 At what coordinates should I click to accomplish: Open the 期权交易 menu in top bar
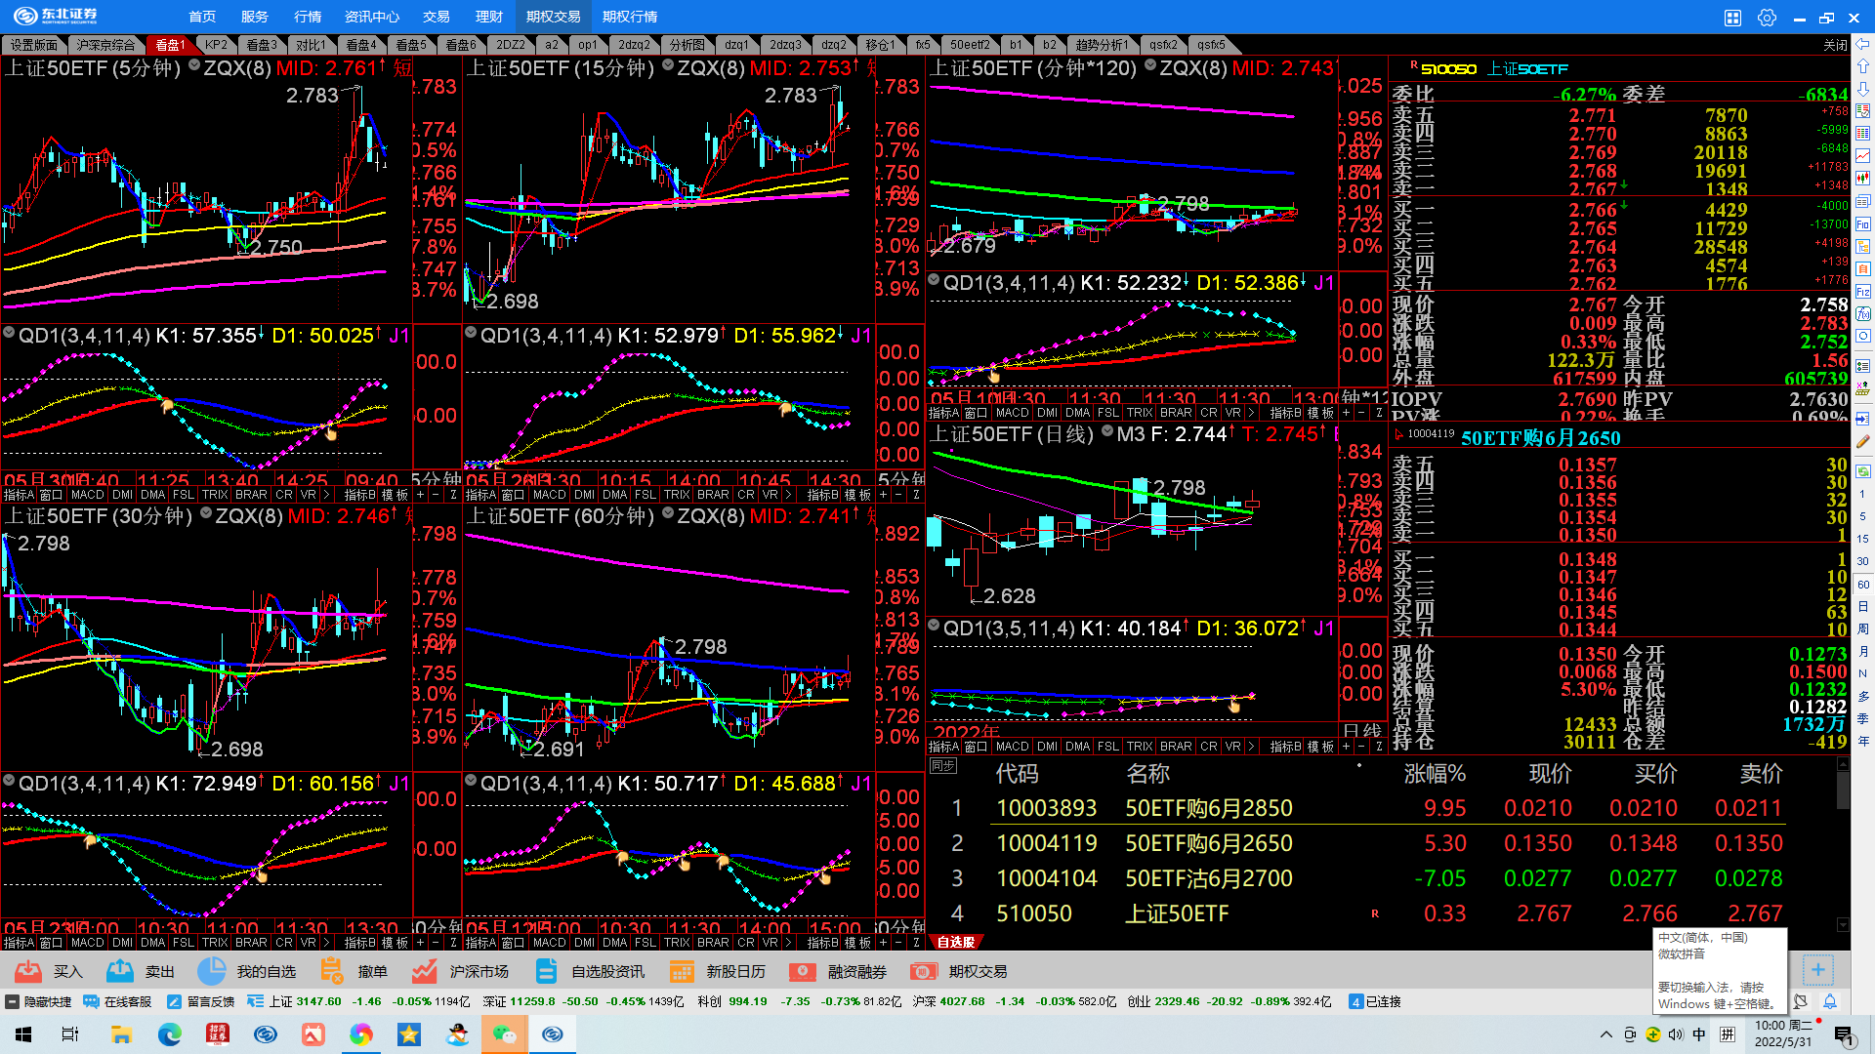click(553, 17)
